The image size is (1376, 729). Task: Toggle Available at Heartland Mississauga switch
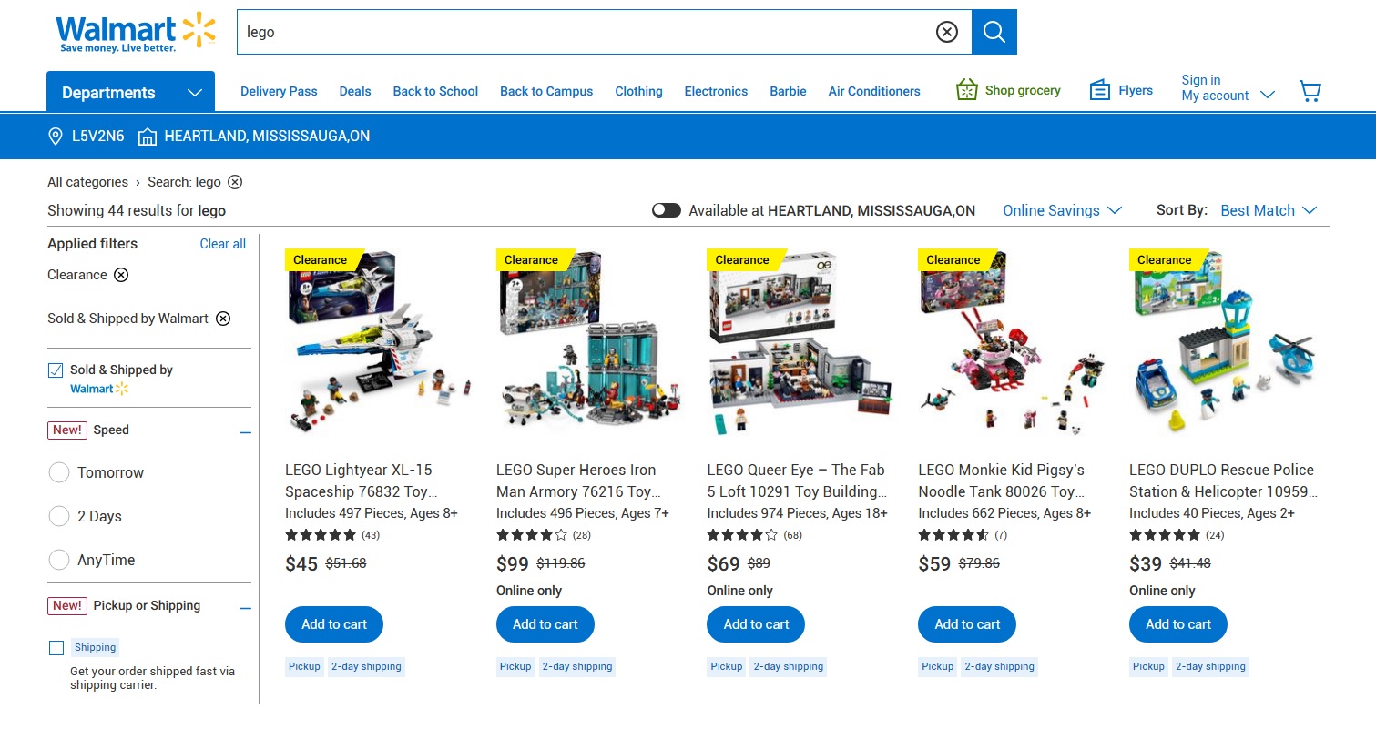coord(667,210)
